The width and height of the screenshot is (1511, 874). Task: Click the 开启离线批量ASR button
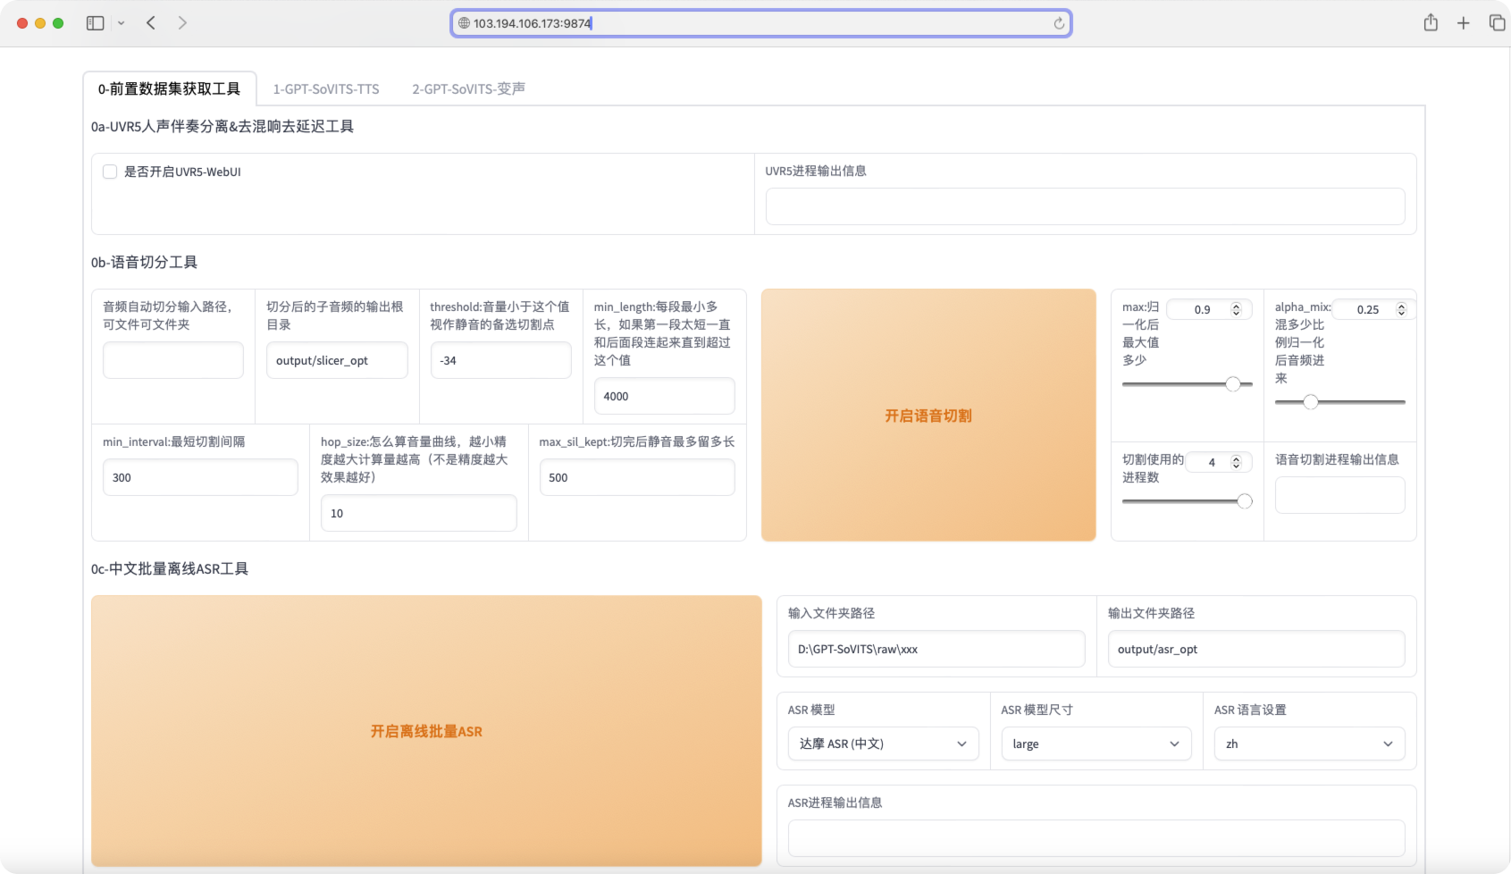[426, 731]
